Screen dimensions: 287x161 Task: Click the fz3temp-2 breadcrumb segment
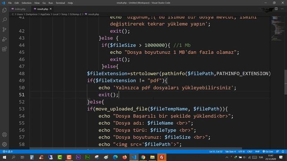[75, 14]
